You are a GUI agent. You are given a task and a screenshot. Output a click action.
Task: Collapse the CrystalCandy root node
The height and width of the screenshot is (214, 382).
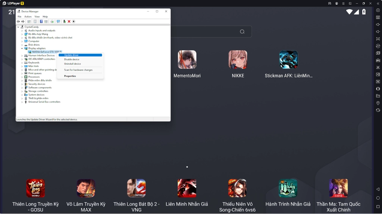[x=18, y=27]
